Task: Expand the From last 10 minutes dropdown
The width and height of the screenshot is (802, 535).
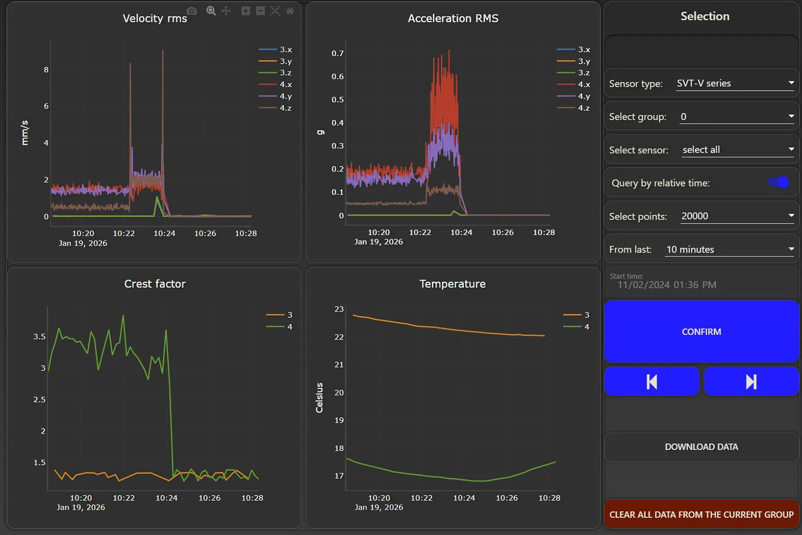Action: tap(729, 249)
